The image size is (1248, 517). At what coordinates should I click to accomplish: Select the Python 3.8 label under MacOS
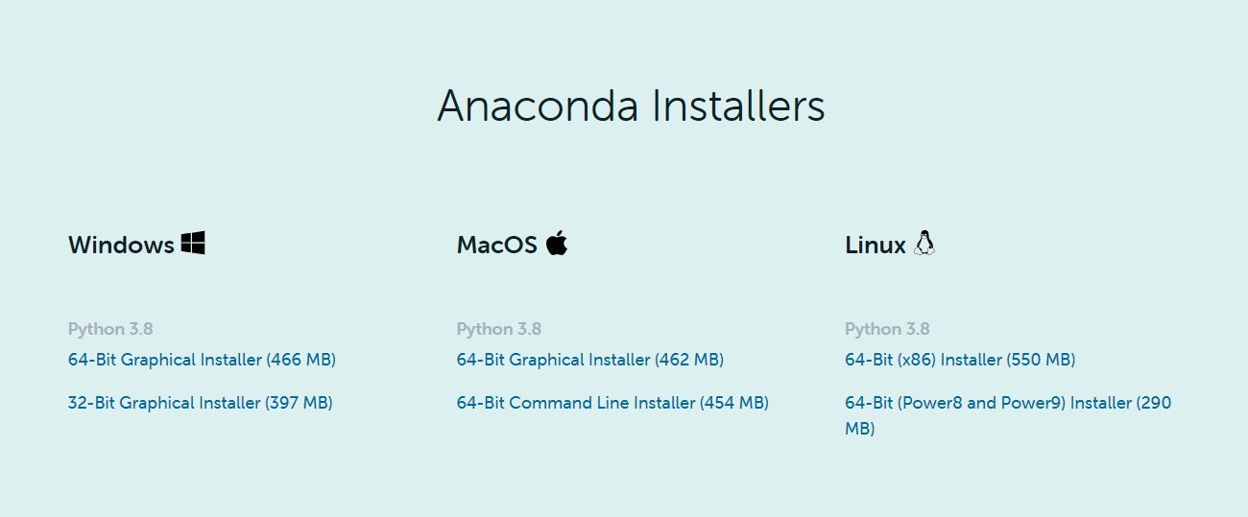tap(499, 329)
